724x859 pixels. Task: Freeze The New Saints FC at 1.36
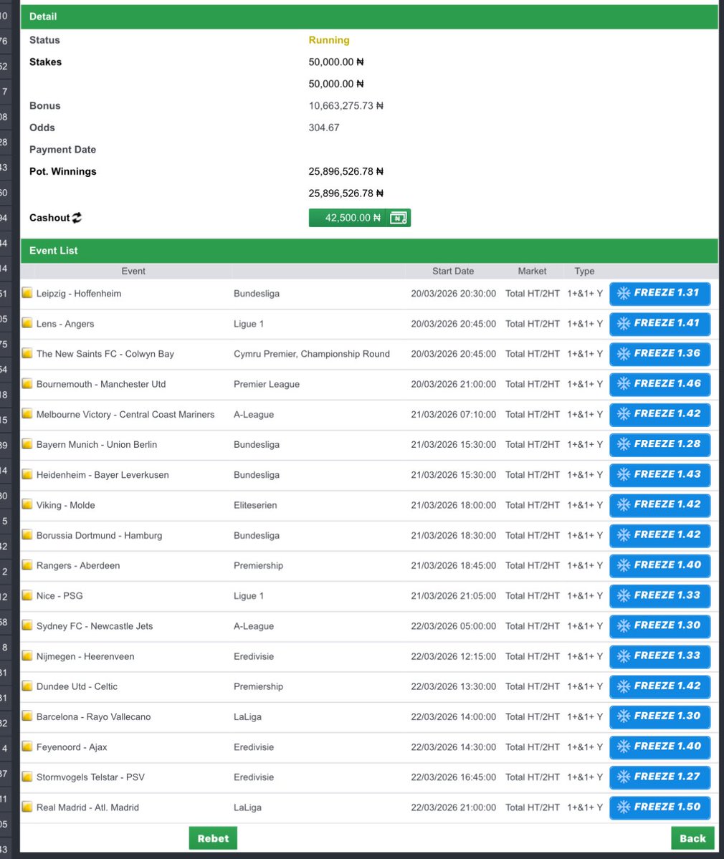660,353
